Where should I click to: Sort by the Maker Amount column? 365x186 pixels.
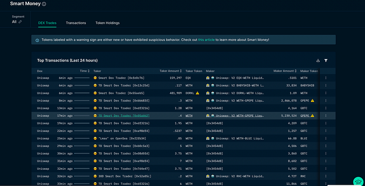(x=296, y=71)
